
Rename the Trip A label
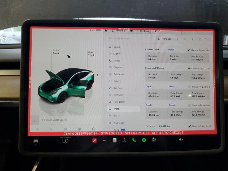[x=149, y=86]
